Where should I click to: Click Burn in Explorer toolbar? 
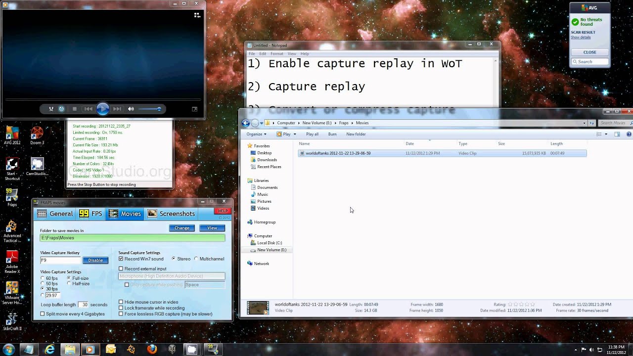pyautogui.click(x=332, y=134)
